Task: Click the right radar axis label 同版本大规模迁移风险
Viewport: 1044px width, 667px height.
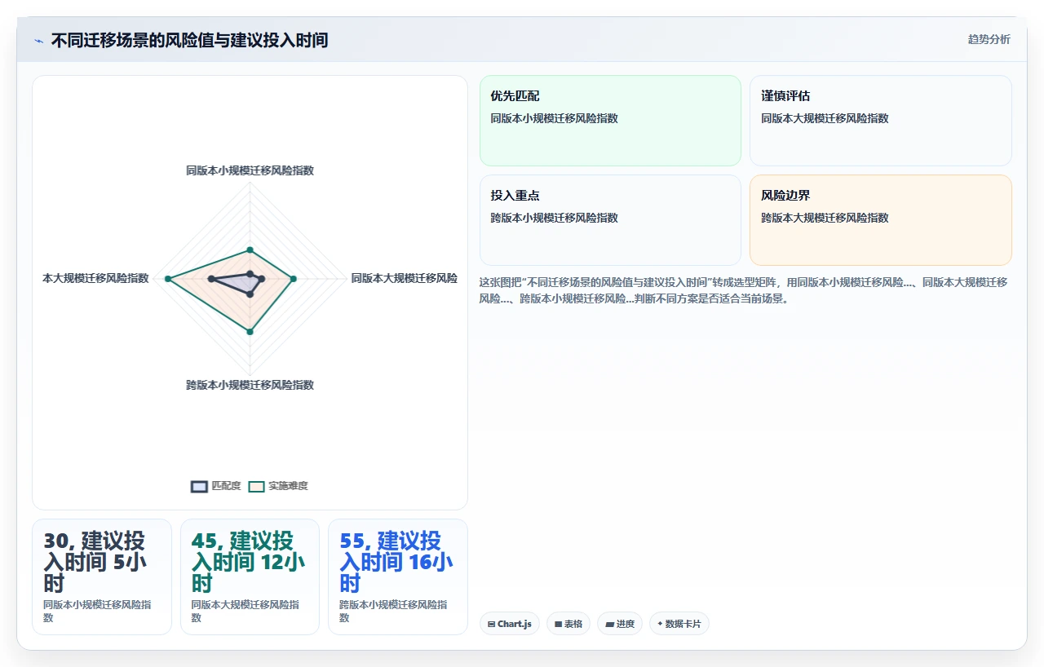Action: pyautogui.click(x=405, y=278)
